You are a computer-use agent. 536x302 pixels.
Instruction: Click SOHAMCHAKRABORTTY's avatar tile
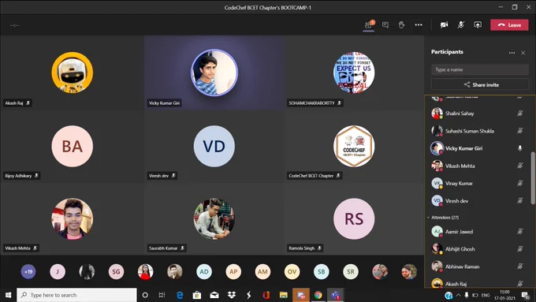354,73
